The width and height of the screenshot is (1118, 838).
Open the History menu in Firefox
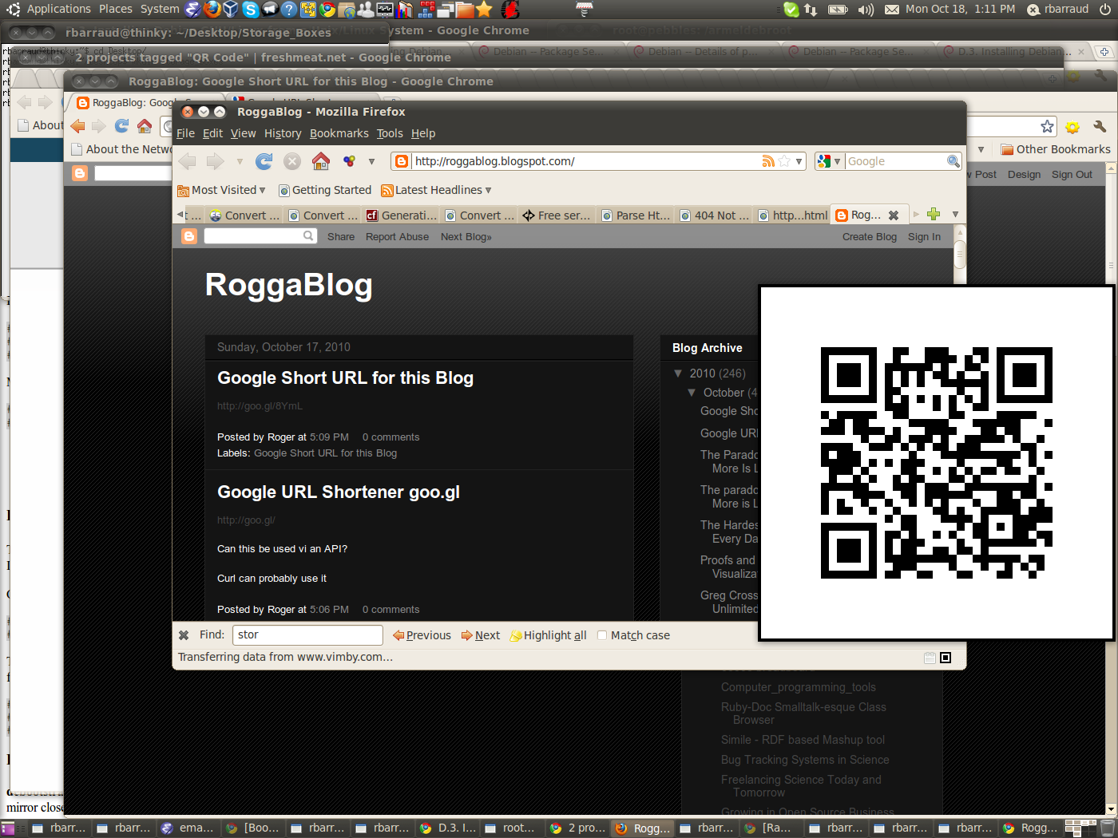tap(283, 133)
